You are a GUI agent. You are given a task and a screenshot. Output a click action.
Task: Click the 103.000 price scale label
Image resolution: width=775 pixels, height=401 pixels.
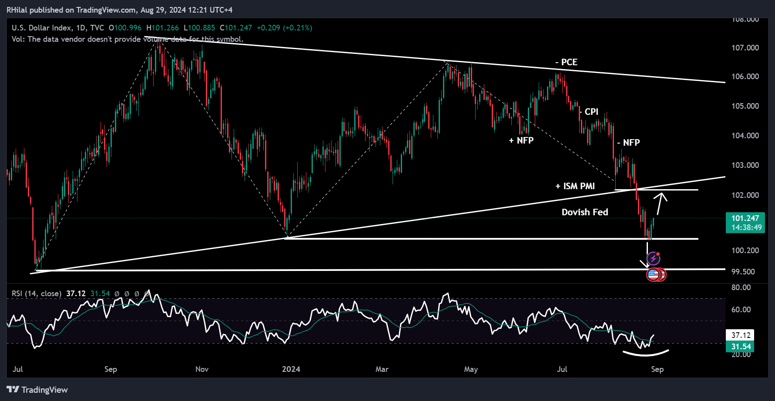pyautogui.click(x=745, y=165)
